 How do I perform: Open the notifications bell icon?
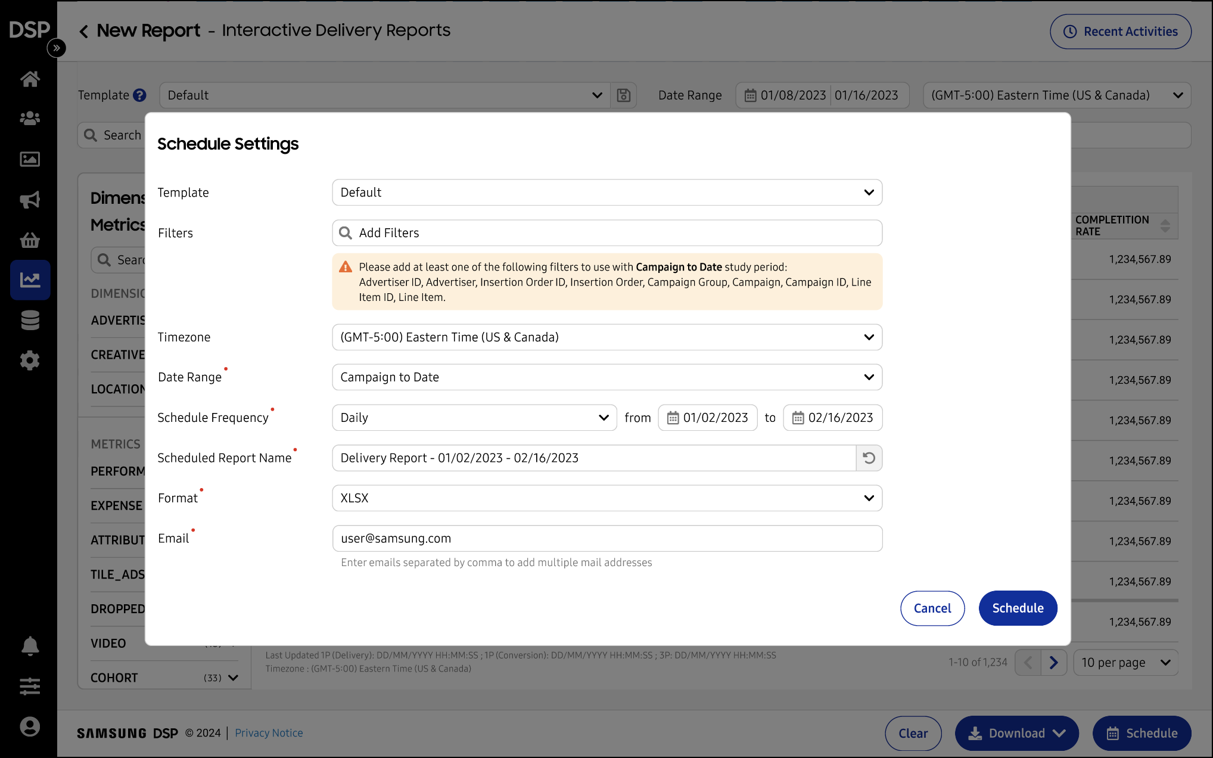click(30, 646)
